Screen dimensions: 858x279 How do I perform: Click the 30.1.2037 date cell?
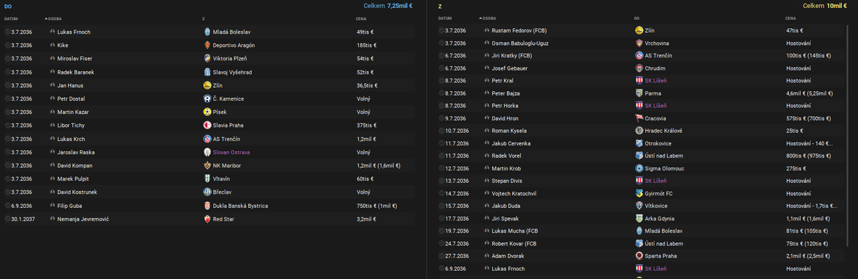(x=22, y=219)
